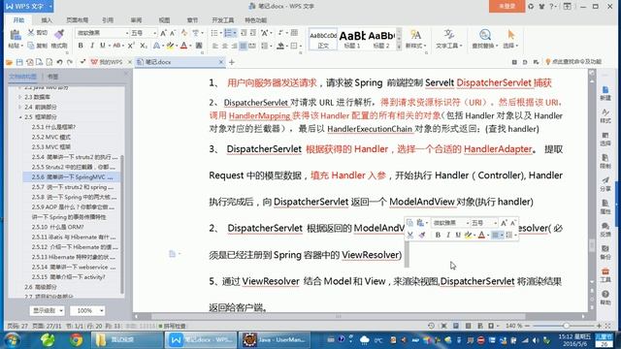
Task: Click the undo arrow
Action: 59,62
